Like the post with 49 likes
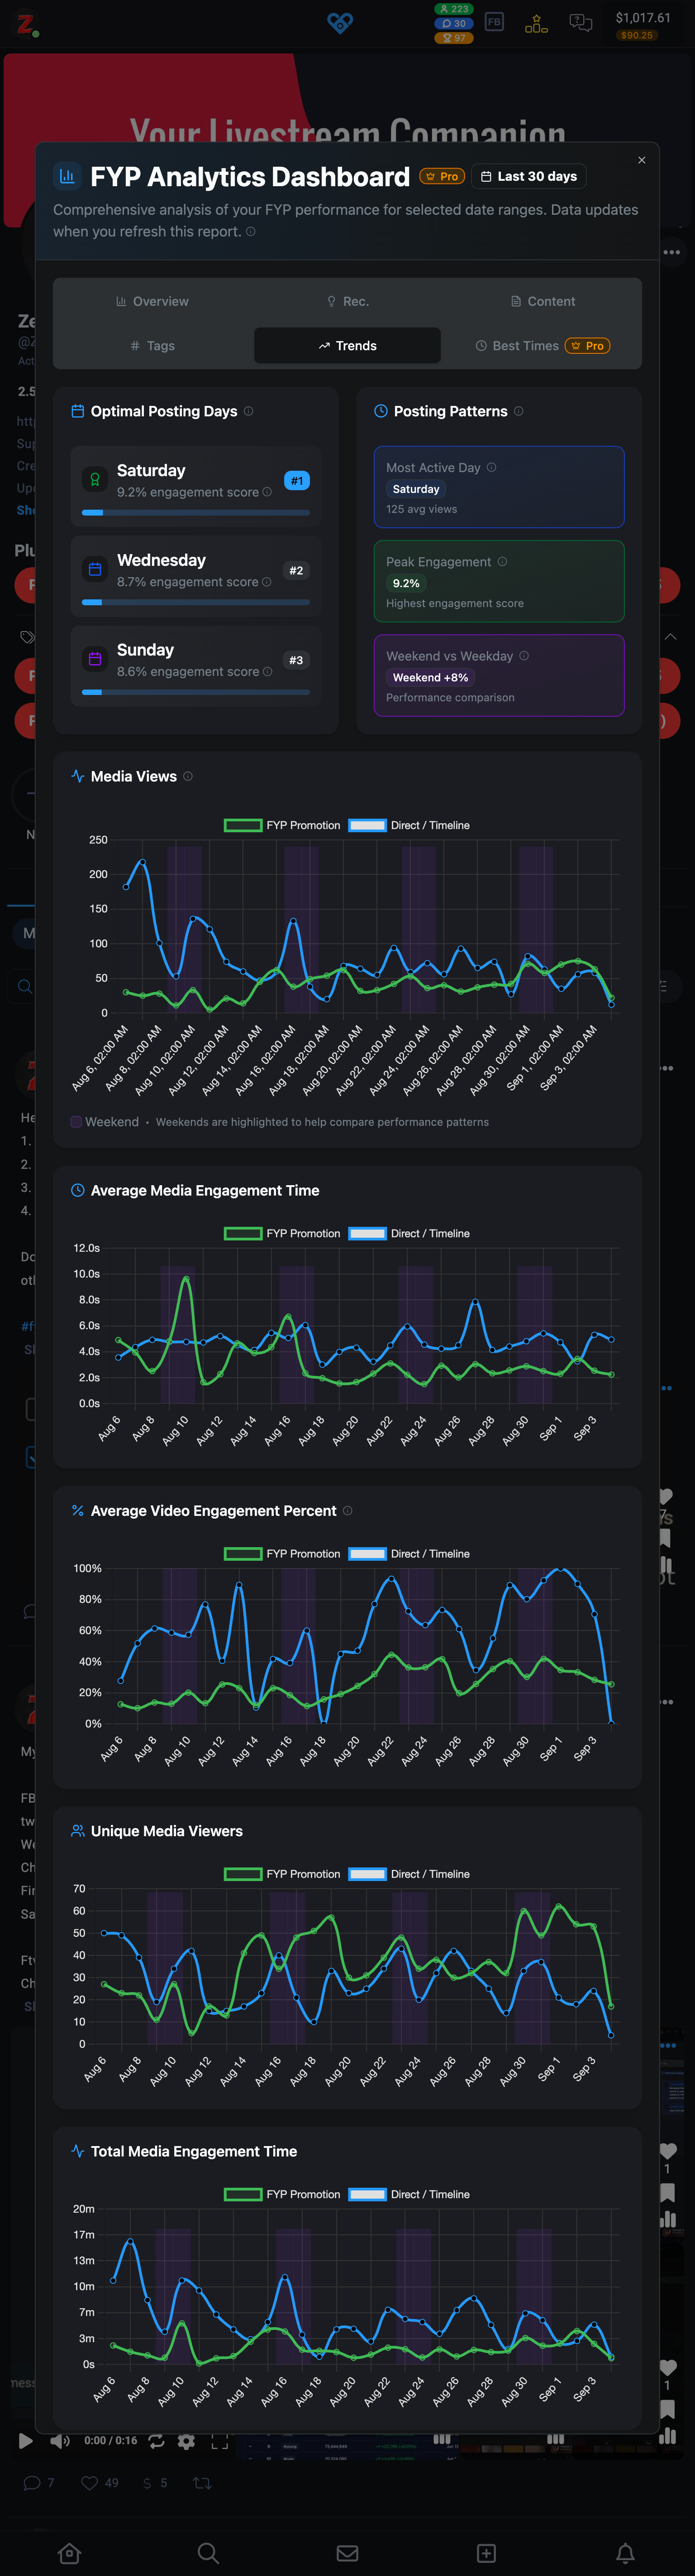Viewport: 695px width, 2576px height. 100,2482
